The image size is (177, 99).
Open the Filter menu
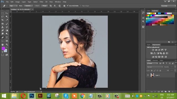pyautogui.click(x=41, y=2)
